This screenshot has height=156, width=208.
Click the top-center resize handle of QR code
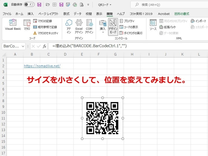103,98
